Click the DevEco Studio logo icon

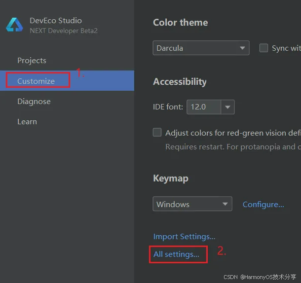pos(15,25)
